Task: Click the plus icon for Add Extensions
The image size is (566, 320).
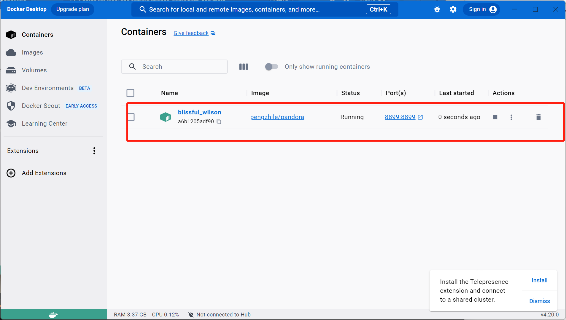Action: tap(11, 173)
